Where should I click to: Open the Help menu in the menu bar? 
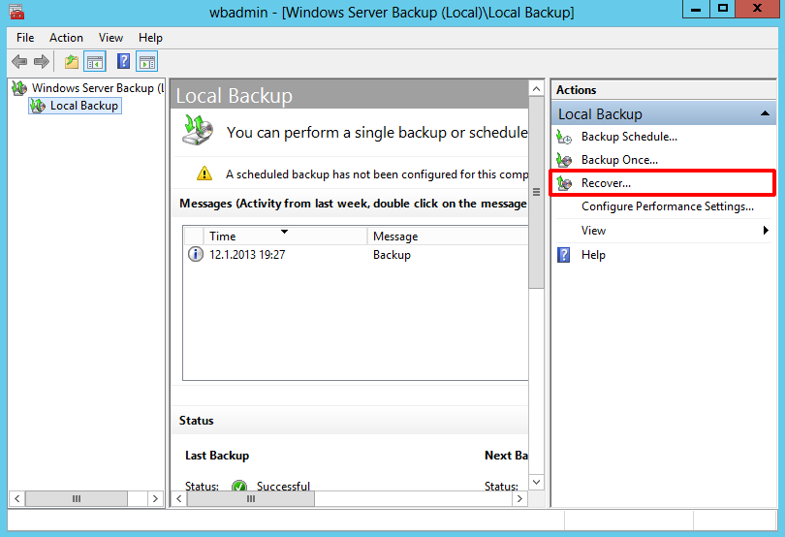point(150,38)
